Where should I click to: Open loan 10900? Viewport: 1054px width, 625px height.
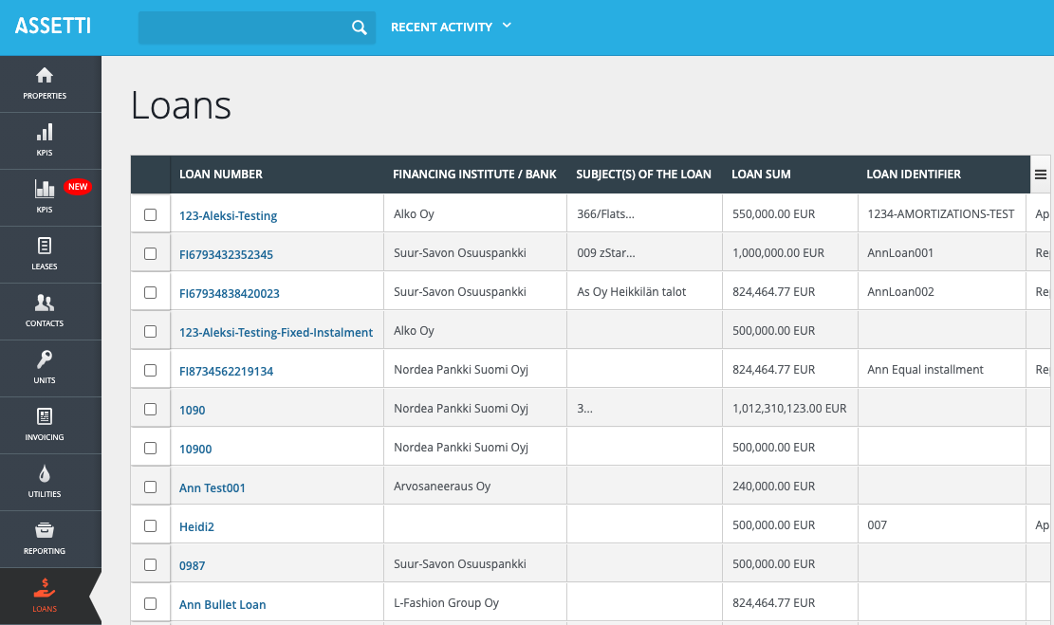point(195,450)
